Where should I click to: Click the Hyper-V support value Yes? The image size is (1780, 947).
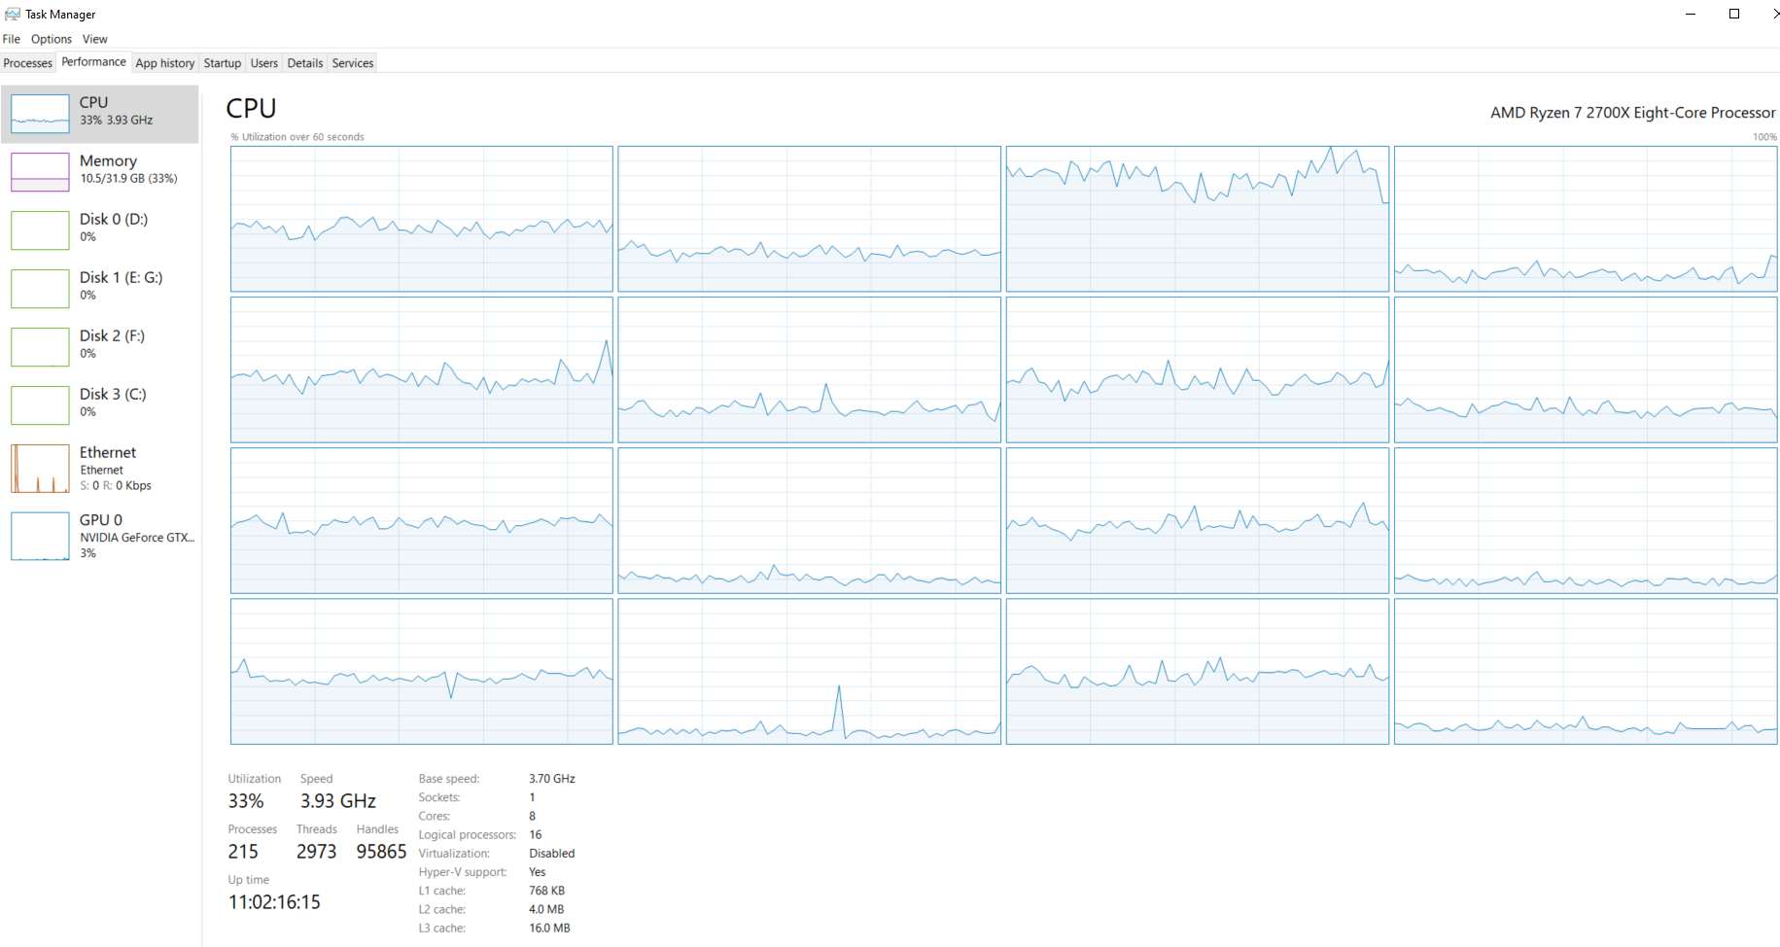(538, 872)
